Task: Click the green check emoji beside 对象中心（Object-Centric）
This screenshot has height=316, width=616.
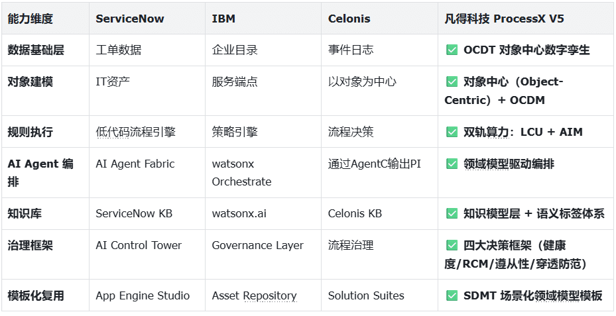Action: click(452, 81)
